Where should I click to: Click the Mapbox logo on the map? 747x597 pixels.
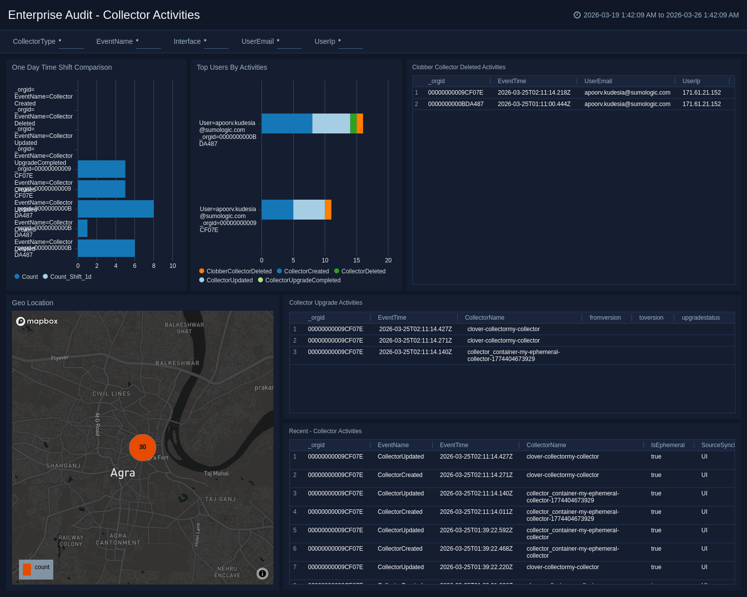coord(37,321)
